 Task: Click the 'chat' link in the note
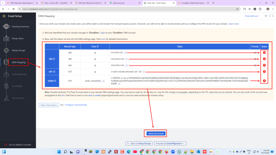90,96
